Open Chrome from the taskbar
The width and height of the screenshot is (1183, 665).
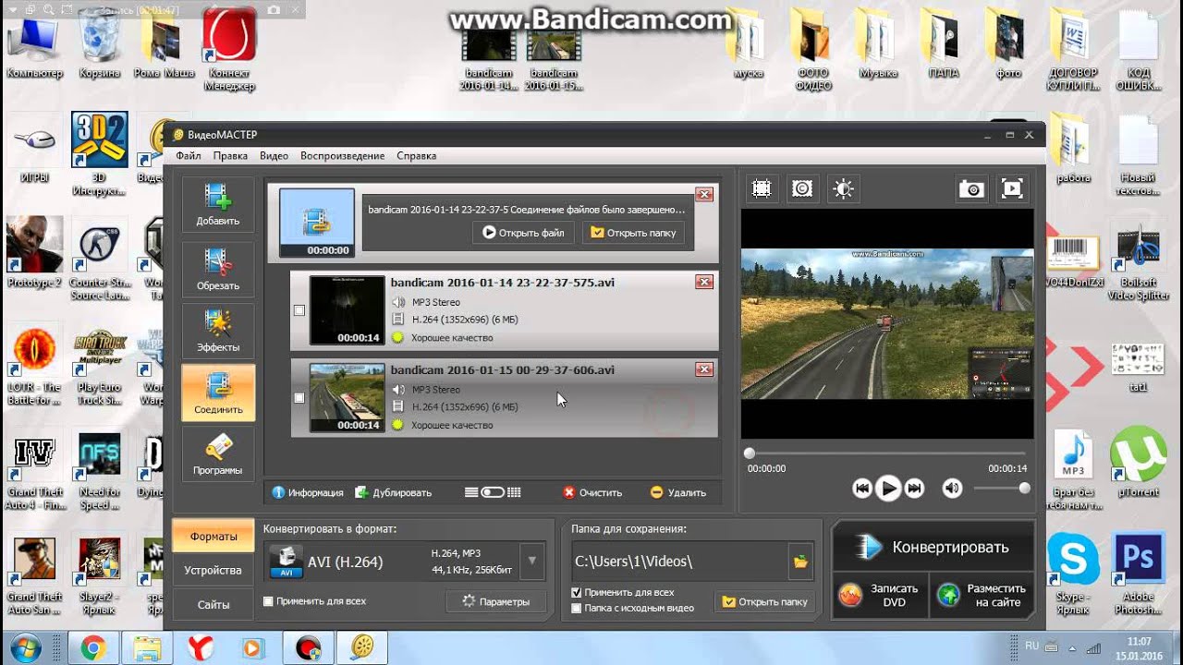pos(92,648)
